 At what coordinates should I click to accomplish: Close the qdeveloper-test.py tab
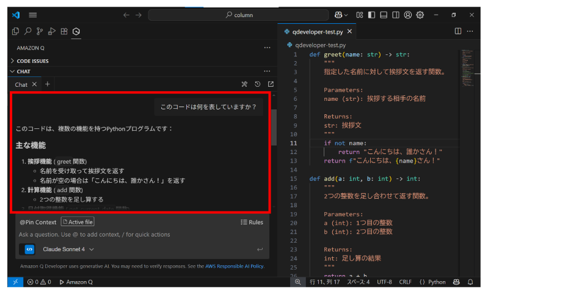click(349, 31)
